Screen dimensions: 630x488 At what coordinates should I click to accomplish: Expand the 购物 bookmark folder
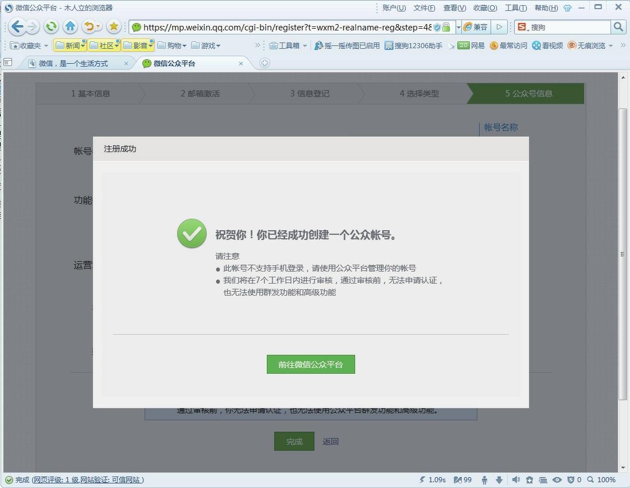pos(172,45)
